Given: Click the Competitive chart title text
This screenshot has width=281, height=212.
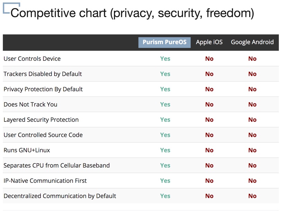Looking at the screenshot, I should [132, 13].
